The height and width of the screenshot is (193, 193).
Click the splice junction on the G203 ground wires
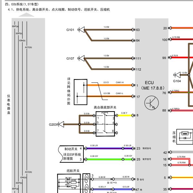(80, 124)
